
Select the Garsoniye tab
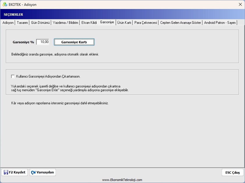[x=107, y=22]
